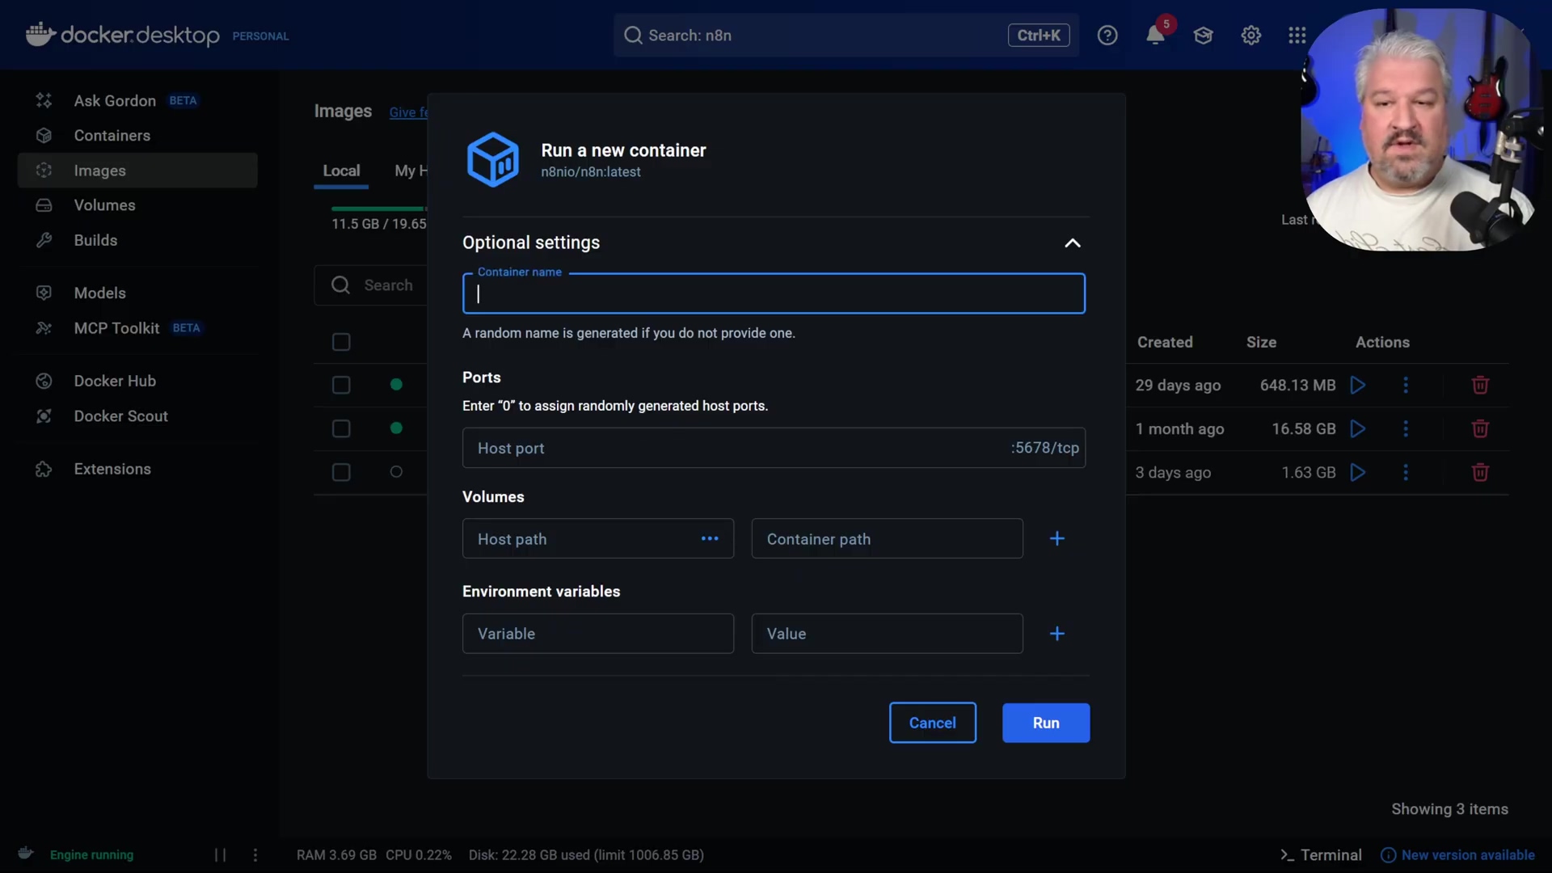The width and height of the screenshot is (1552, 873).
Task: Add another environment variable row
Action: (x=1056, y=634)
